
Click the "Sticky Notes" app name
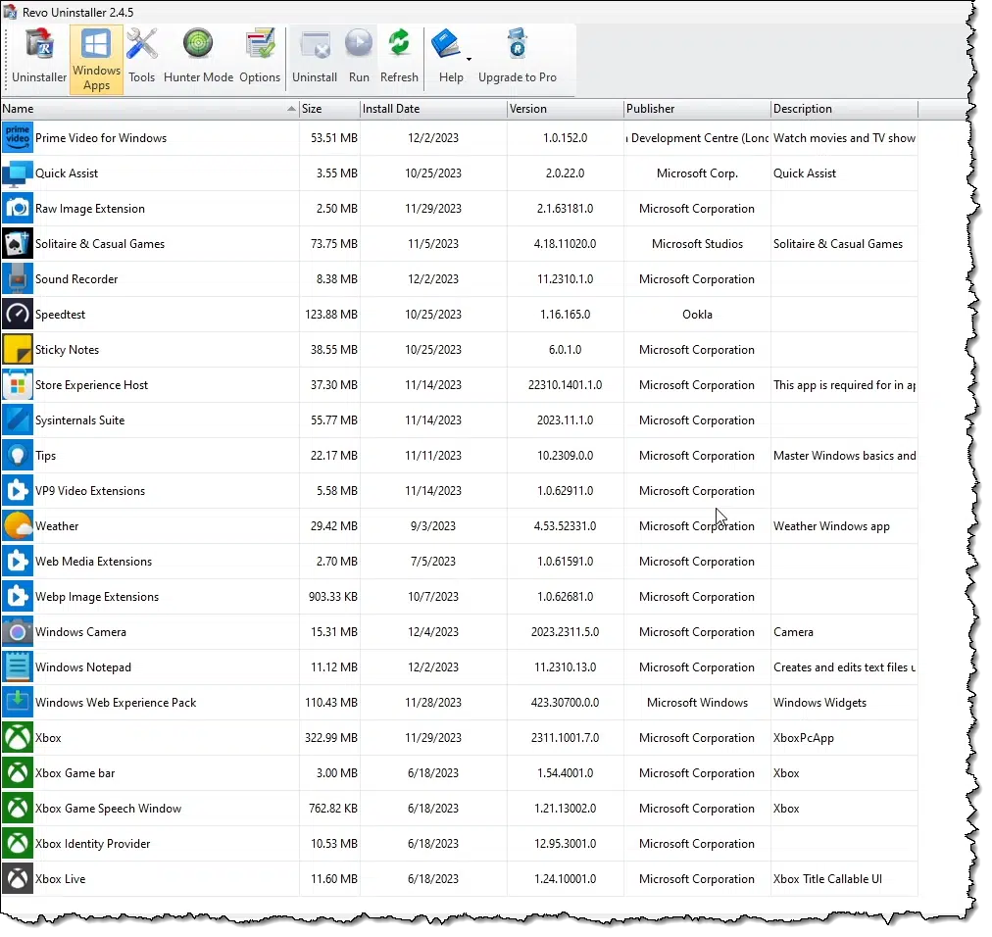point(67,350)
